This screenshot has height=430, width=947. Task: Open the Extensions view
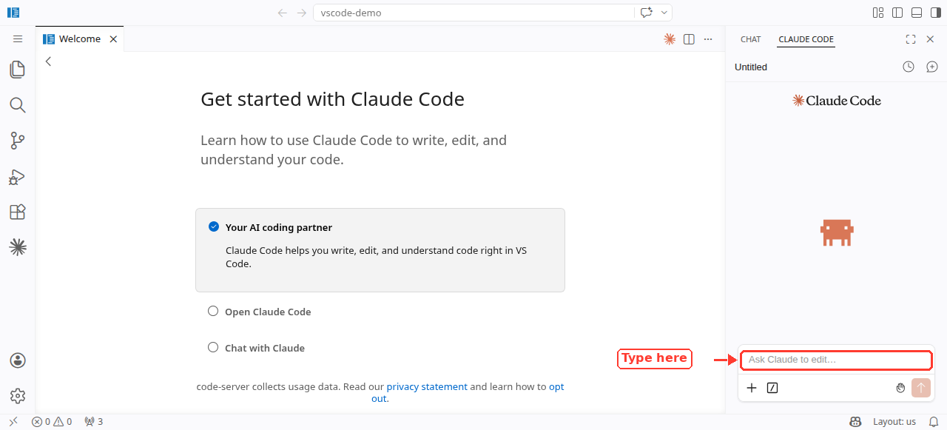[18, 212]
